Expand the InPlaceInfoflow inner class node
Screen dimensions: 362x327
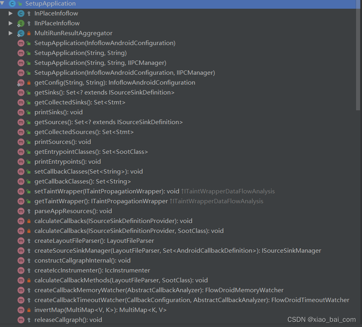click(x=11, y=13)
